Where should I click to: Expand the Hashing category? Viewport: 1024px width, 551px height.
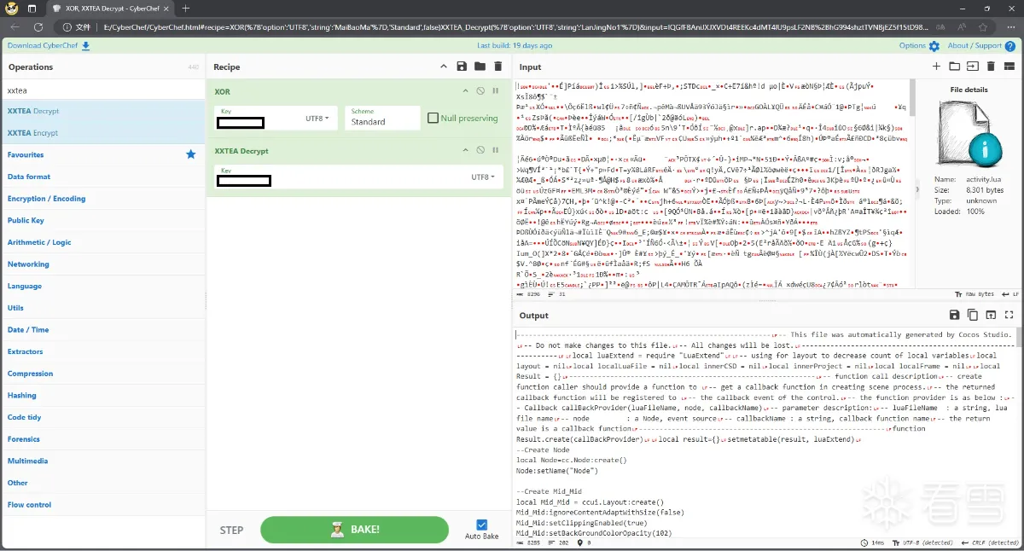102,395
